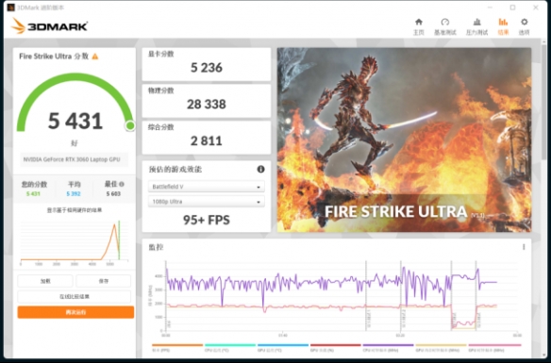Open the Benchmarks (基准测试) tab

[x=445, y=26]
